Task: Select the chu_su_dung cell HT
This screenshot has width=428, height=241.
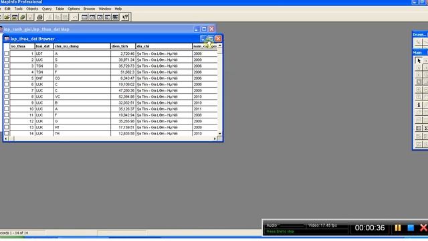Action: click(82, 127)
